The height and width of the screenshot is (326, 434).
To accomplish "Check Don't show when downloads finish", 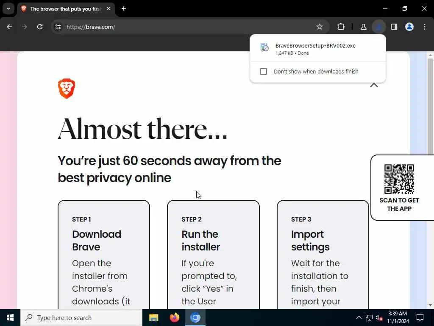I will (264, 71).
